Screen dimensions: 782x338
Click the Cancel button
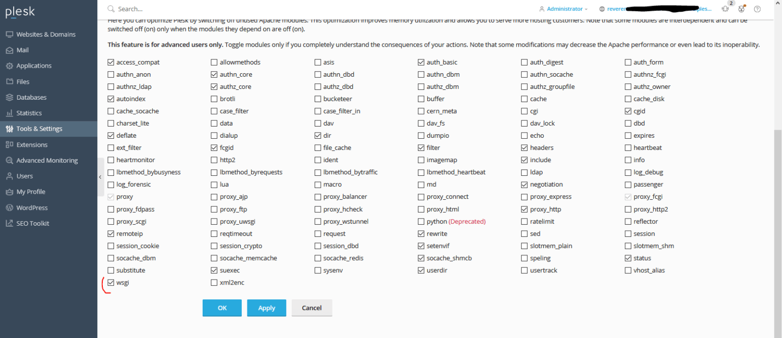pos(312,308)
